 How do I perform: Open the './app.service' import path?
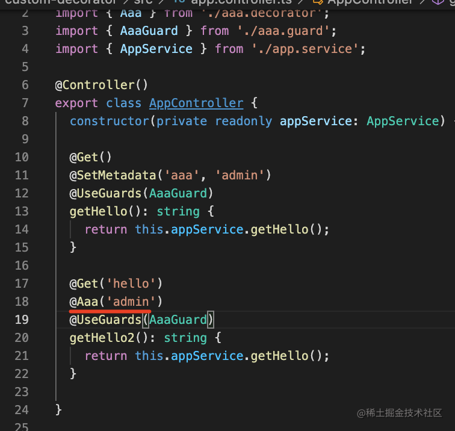[x=307, y=49]
